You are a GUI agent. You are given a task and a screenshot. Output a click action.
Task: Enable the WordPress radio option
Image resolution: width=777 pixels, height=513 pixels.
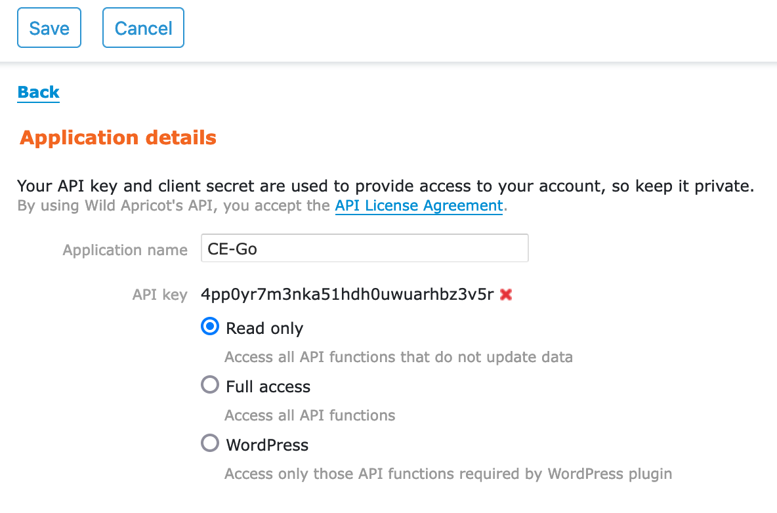coord(210,443)
